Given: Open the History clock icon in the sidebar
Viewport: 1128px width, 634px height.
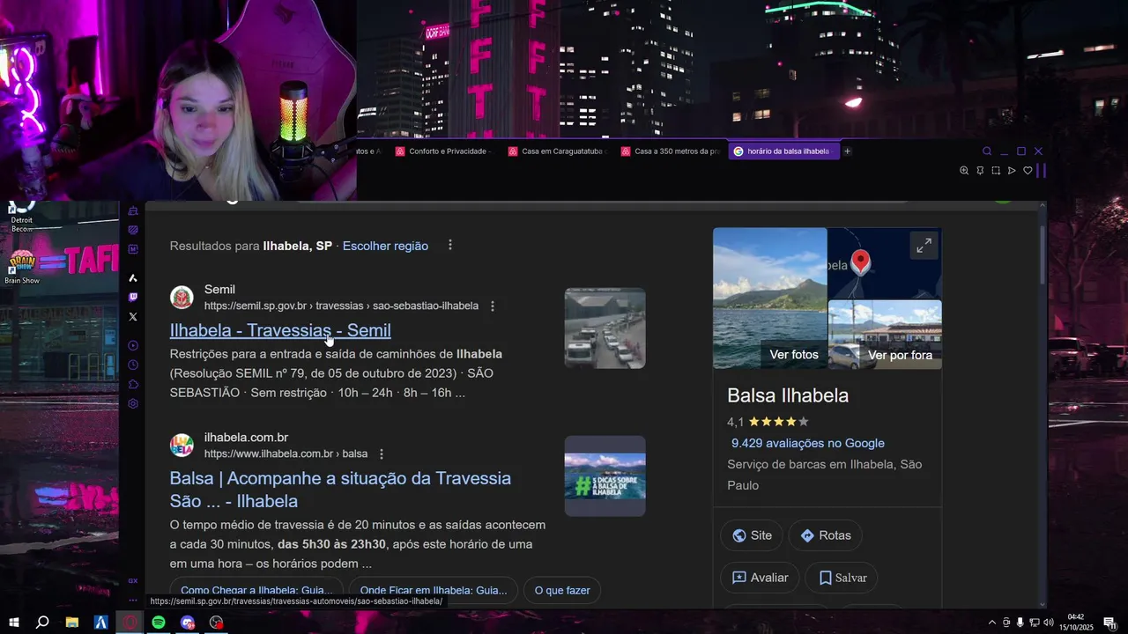Looking at the screenshot, I should 133,365.
